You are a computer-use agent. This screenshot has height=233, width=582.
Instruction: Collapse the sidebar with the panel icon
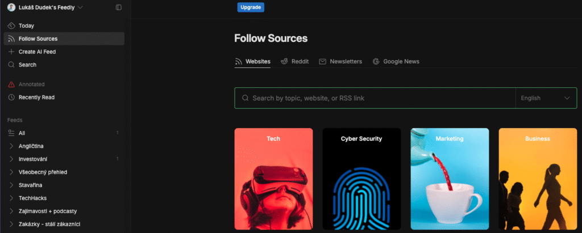pyautogui.click(x=119, y=7)
